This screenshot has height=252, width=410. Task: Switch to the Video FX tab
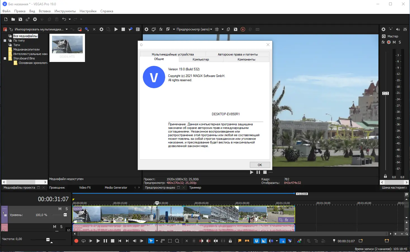coord(85,188)
